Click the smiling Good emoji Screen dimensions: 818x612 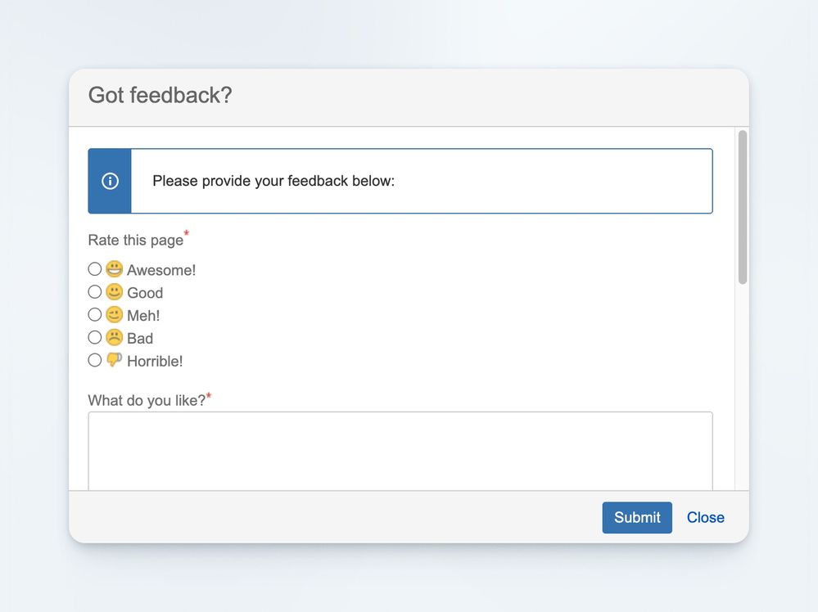point(114,292)
